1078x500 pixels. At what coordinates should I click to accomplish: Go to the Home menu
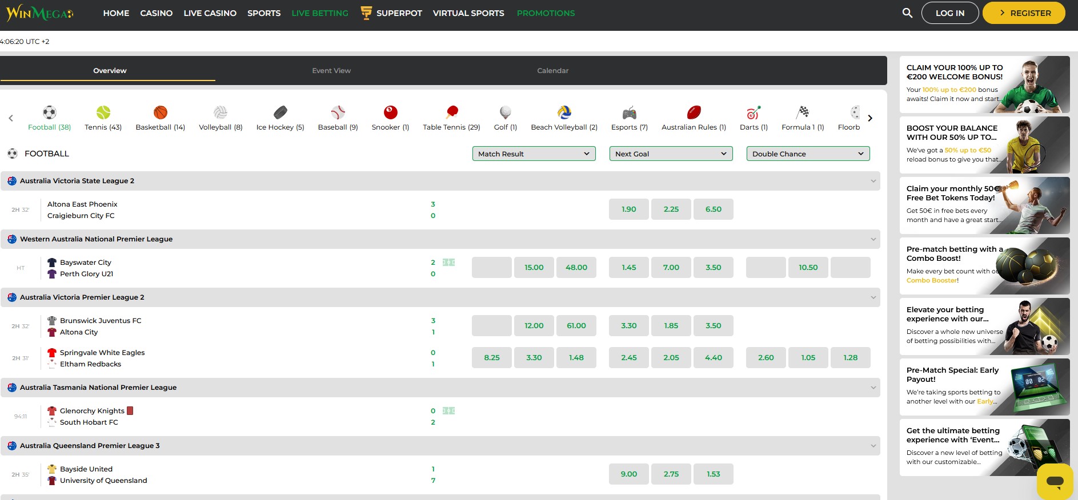[x=116, y=13]
